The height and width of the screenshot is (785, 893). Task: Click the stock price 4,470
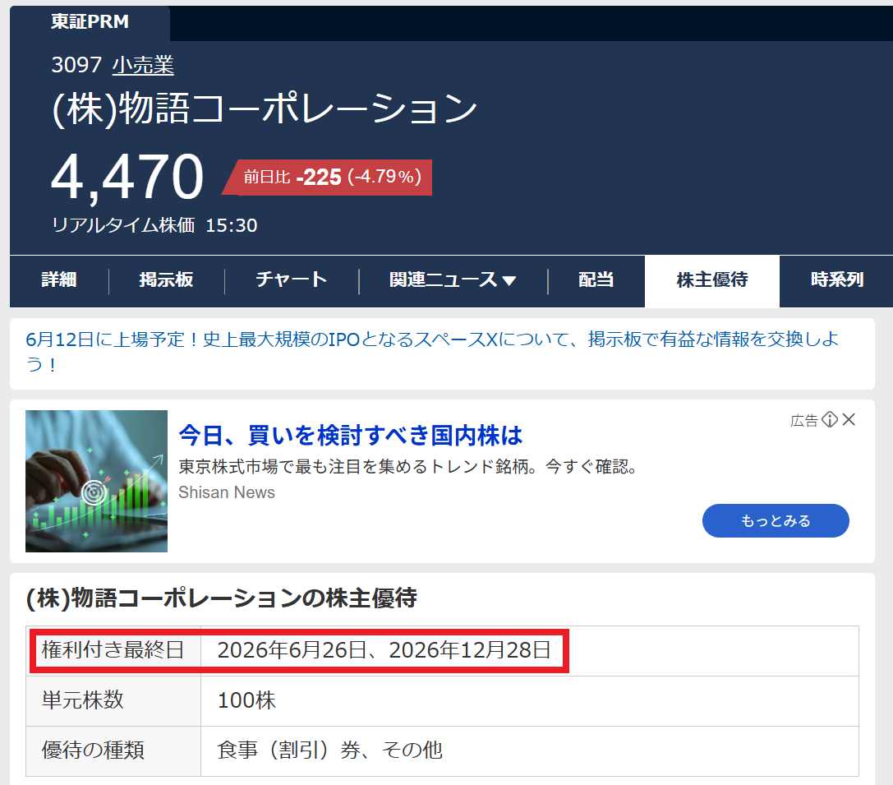[127, 178]
